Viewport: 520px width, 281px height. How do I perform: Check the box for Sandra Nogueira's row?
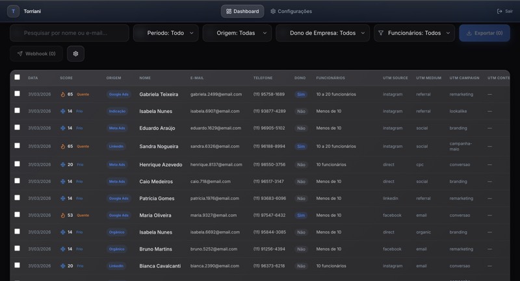click(18, 146)
